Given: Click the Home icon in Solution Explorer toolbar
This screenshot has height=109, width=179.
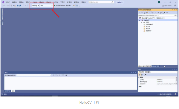Looking at the screenshot, I should (x=145, y=13).
